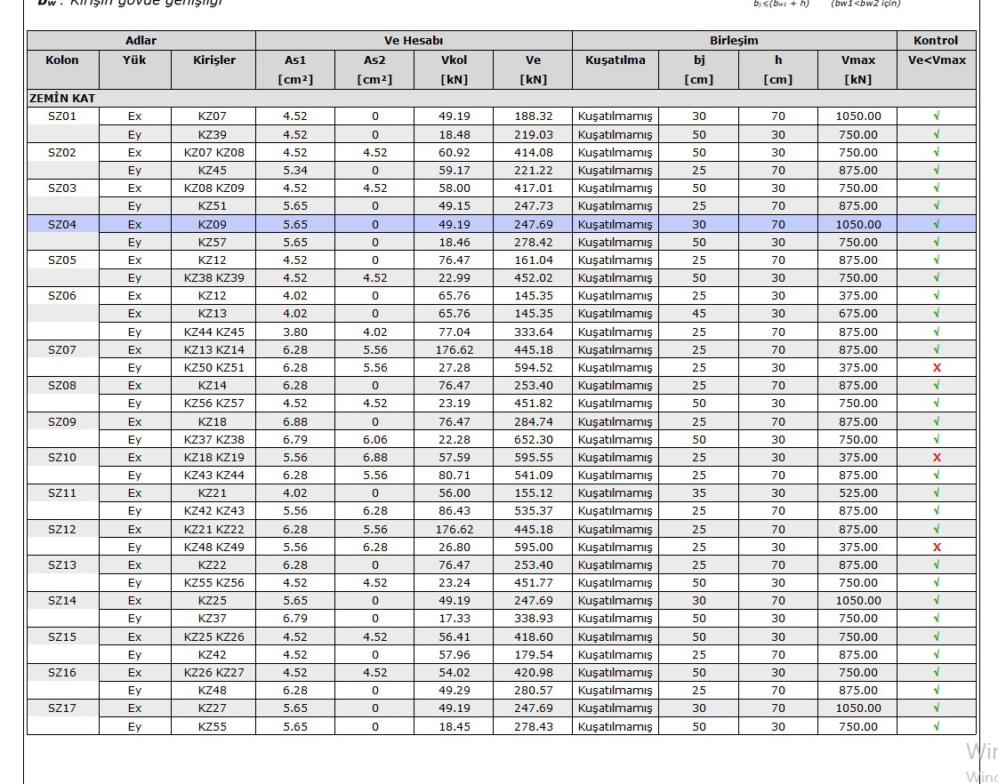Click the KZ13 beam cell

(213, 314)
